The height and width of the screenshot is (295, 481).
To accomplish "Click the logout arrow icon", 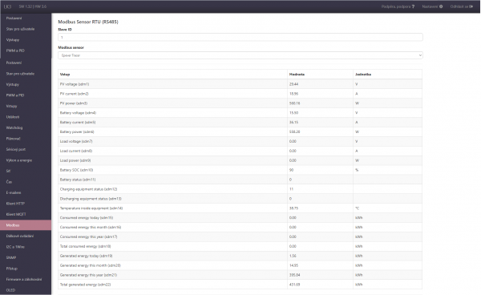I will [x=471, y=6].
